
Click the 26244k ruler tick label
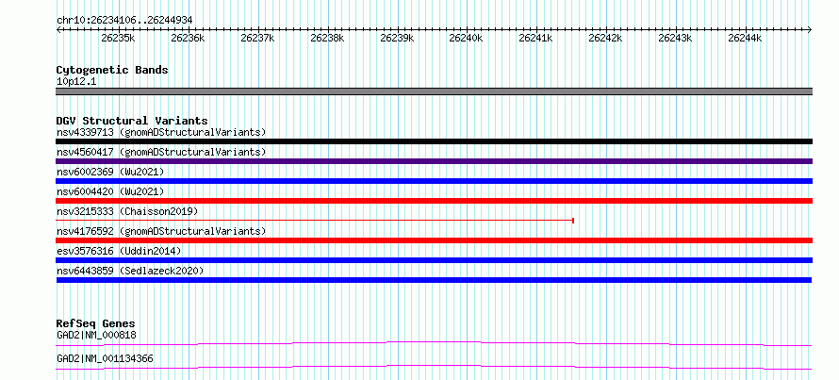click(745, 38)
